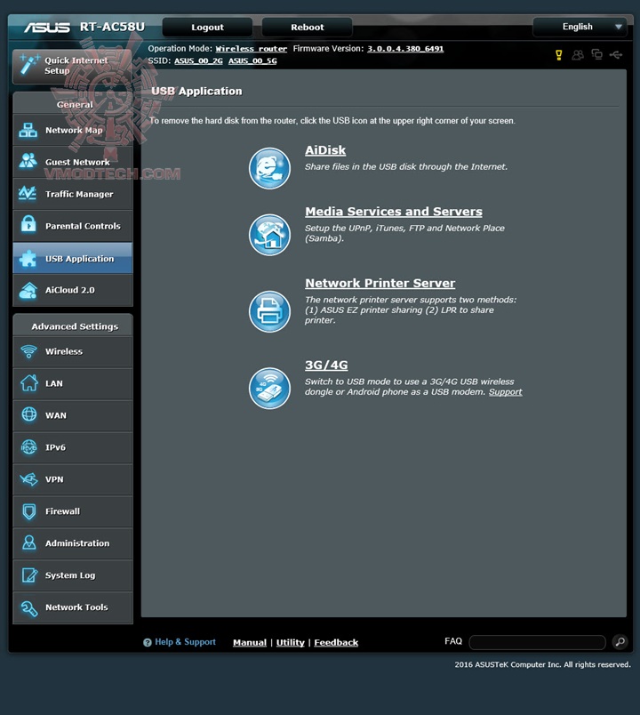Screen dimensions: 640x715
Task: Click the USB status icon
Action: tap(616, 55)
